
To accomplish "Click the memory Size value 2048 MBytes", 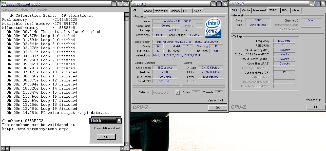I will 258,25.
